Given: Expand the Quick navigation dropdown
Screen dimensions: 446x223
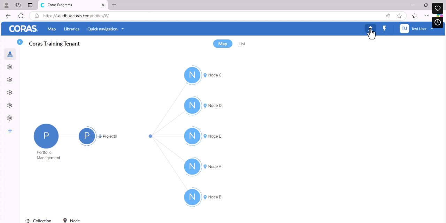Looking at the screenshot, I should pyautogui.click(x=106, y=29).
